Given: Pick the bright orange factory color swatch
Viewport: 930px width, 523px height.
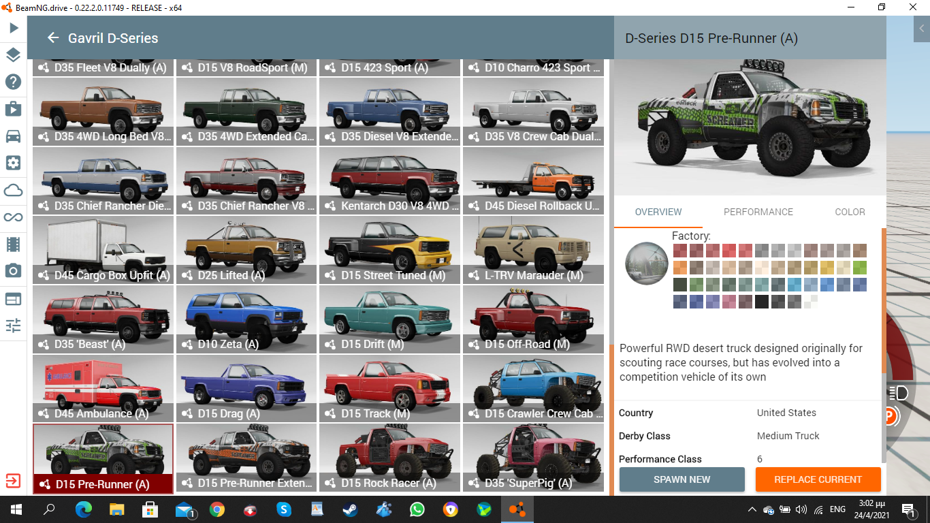Looking at the screenshot, I should 680,268.
